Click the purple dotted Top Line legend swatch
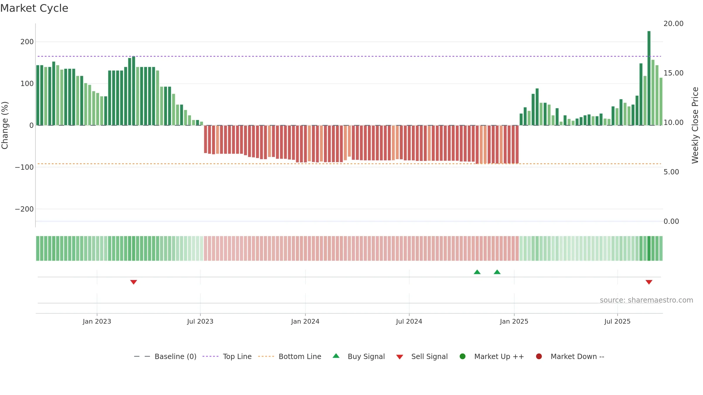 tap(210, 356)
